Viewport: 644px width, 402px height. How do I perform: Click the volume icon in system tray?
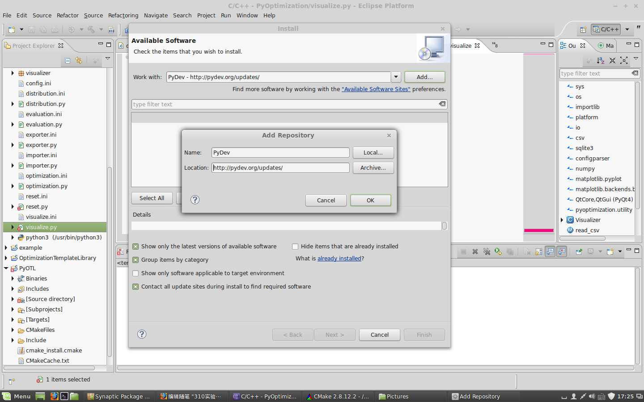(x=592, y=396)
